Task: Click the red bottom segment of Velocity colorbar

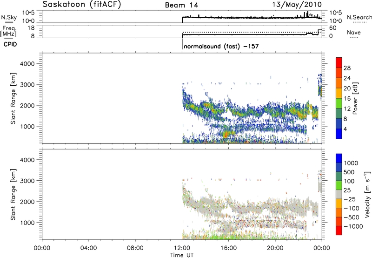Action: [x=339, y=231]
